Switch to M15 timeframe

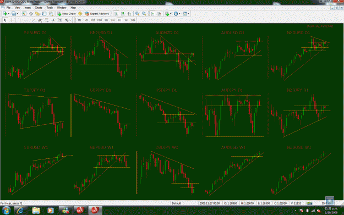point(93,20)
